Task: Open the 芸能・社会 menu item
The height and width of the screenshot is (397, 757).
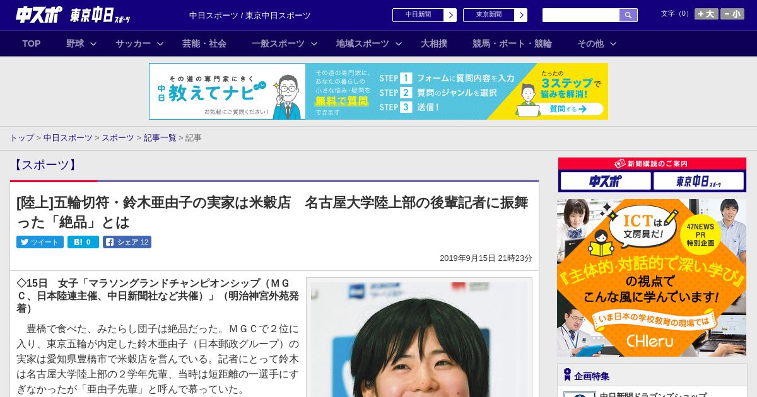Action: click(204, 43)
